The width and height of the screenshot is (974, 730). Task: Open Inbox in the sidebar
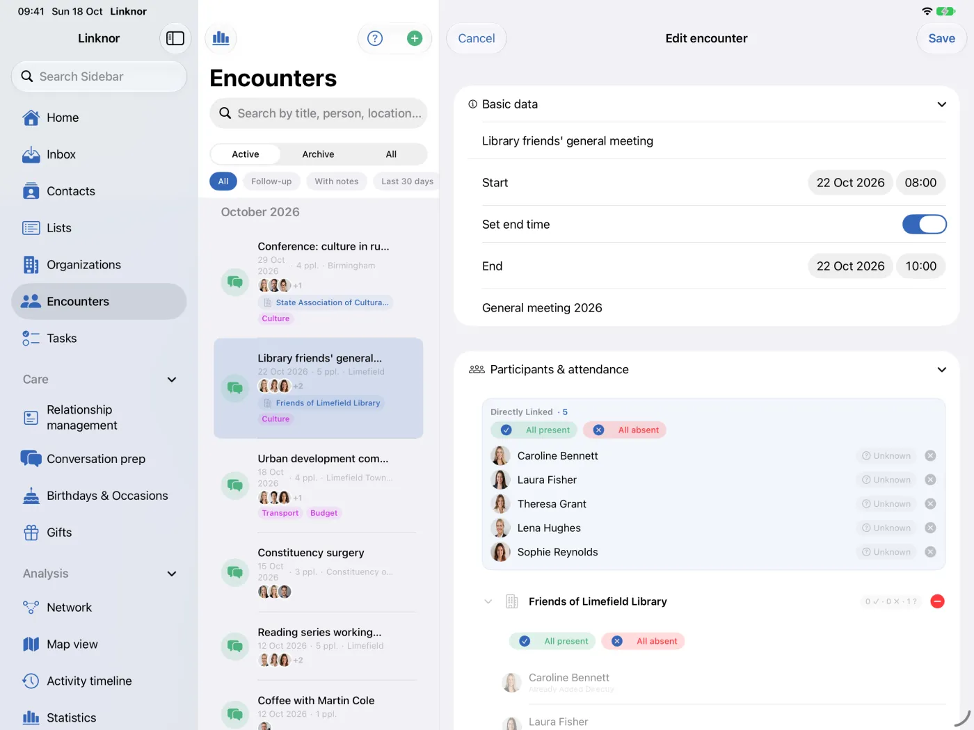tap(99, 154)
